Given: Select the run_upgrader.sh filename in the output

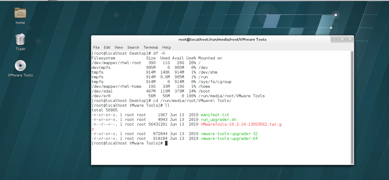Looking at the screenshot, I should click(x=218, y=119).
